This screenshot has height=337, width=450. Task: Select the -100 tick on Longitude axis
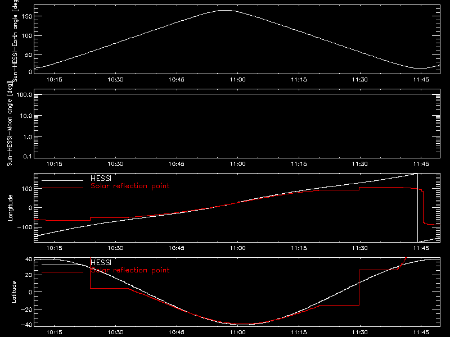24,227
